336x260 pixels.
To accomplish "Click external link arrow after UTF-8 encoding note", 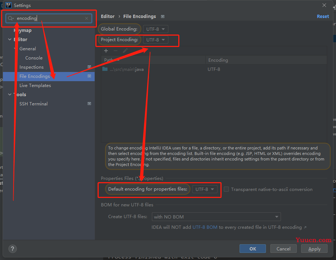I will [x=305, y=227].
